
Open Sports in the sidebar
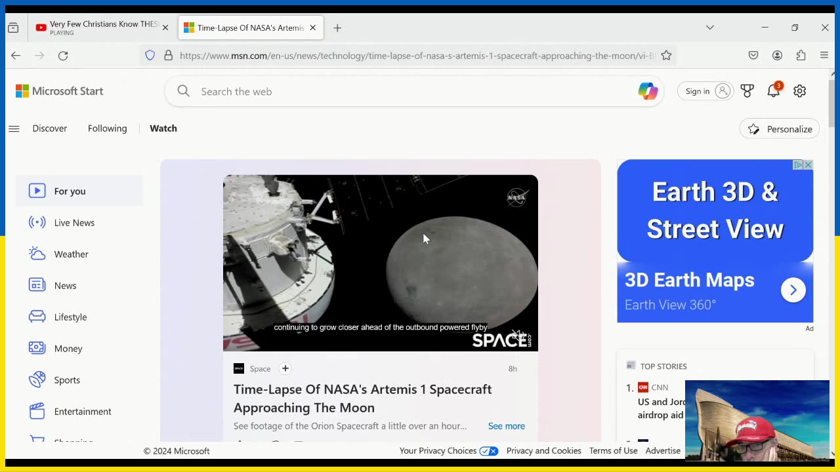79,380
